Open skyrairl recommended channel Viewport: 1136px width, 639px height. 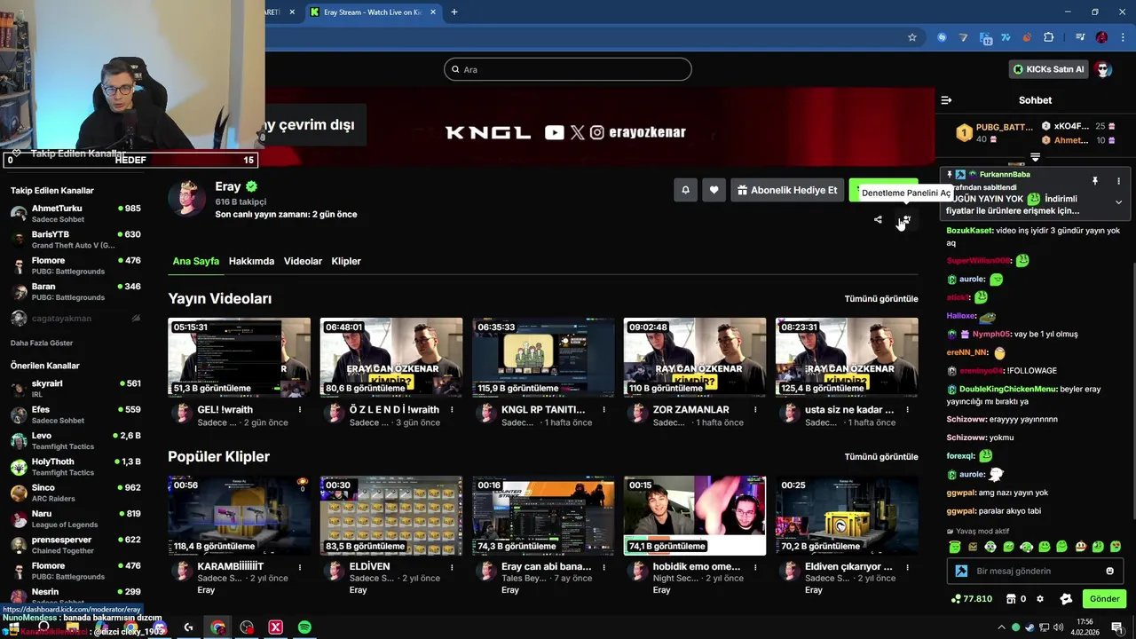[x=75, y=389]
